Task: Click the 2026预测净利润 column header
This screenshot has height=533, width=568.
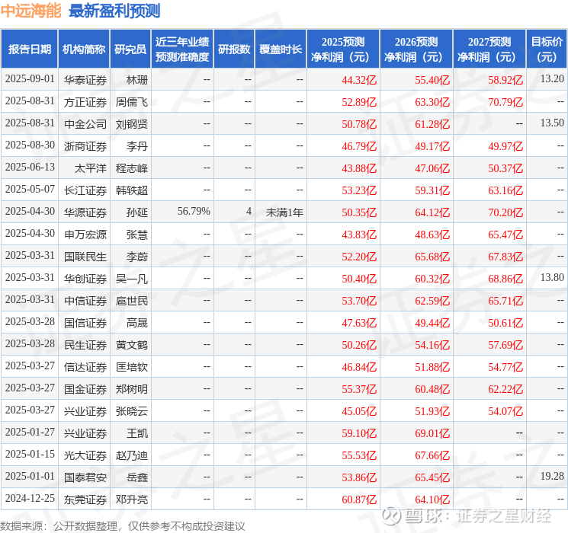Action: click(416, 49)
